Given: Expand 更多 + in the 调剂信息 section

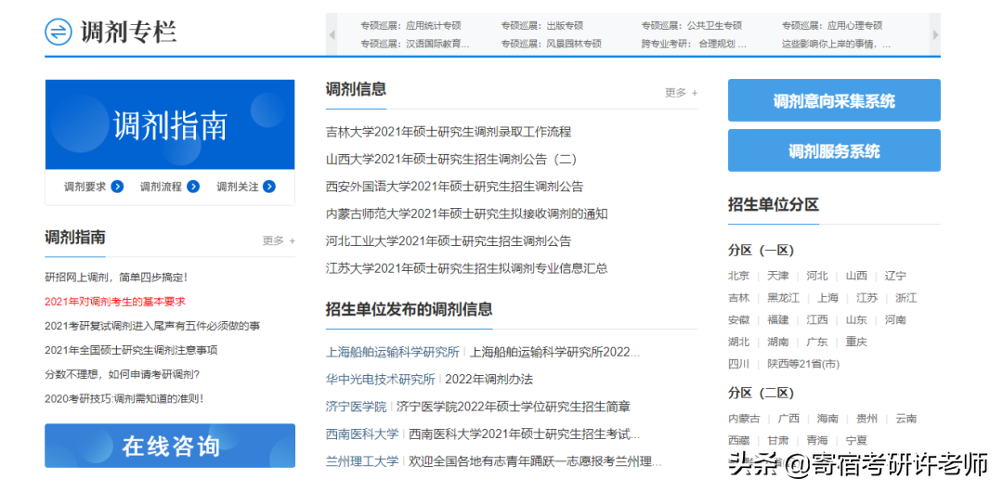Looking at the screenshot, I should (x=682, y=93).
